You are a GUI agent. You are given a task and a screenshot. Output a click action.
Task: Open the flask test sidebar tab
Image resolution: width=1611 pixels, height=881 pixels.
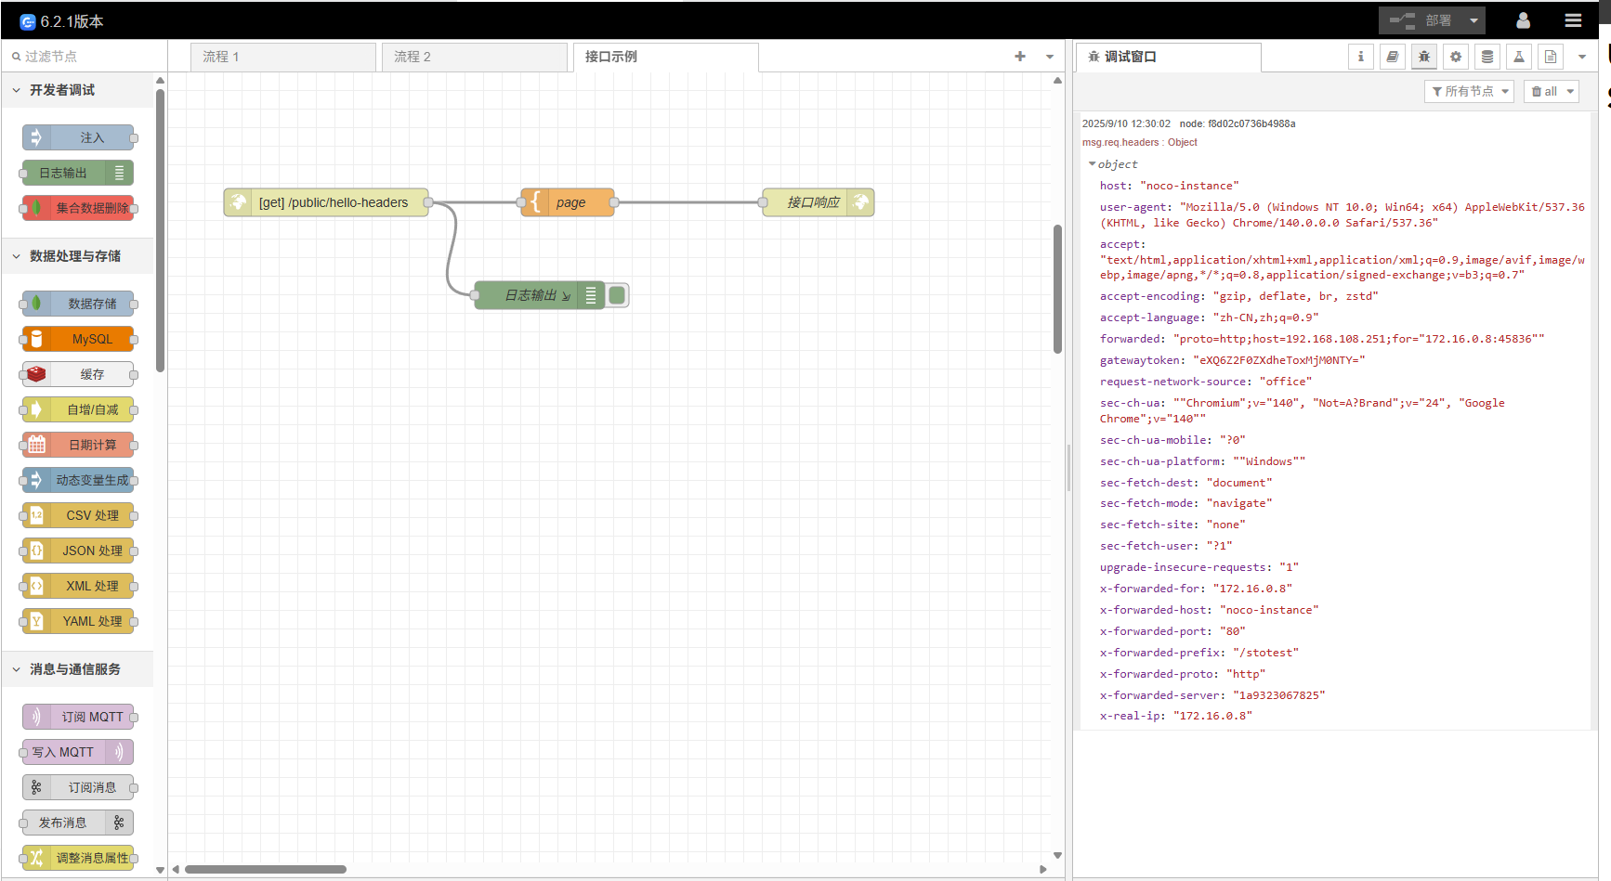pos(1519,57)
